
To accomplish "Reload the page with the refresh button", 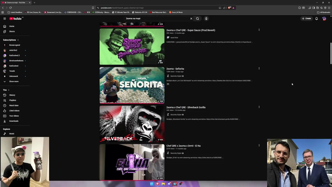I will coord(10,8).
